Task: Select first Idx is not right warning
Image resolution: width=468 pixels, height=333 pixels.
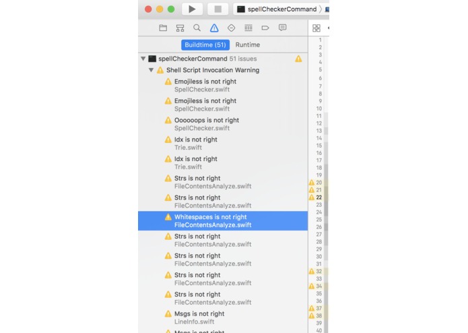Action: click(x=223, y=144)
